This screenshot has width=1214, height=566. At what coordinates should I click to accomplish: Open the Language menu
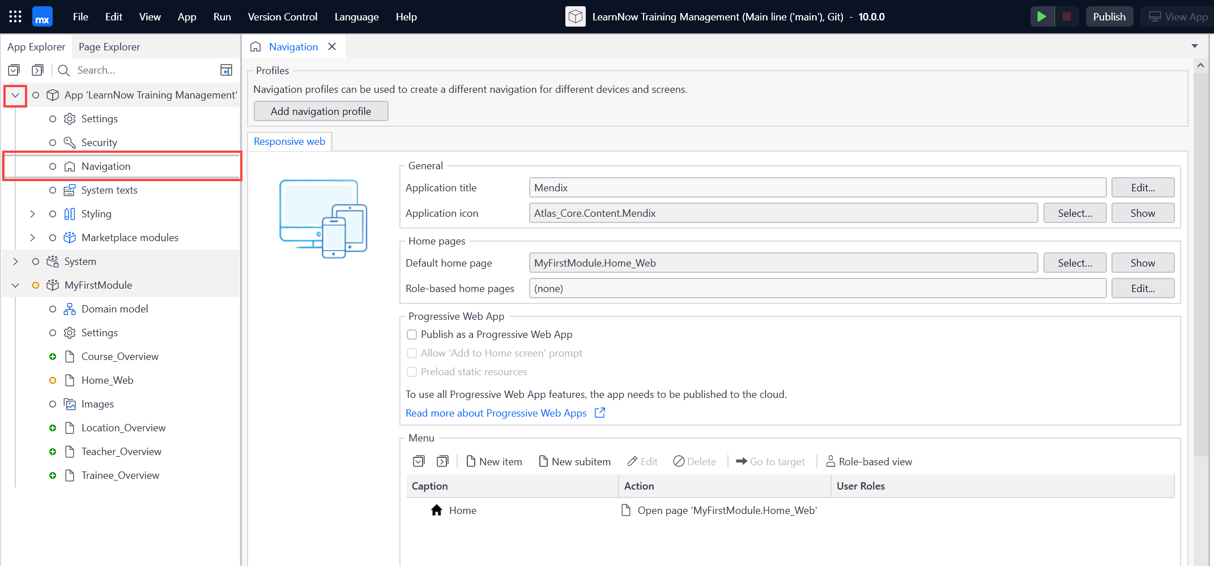[x=356, y=16]
